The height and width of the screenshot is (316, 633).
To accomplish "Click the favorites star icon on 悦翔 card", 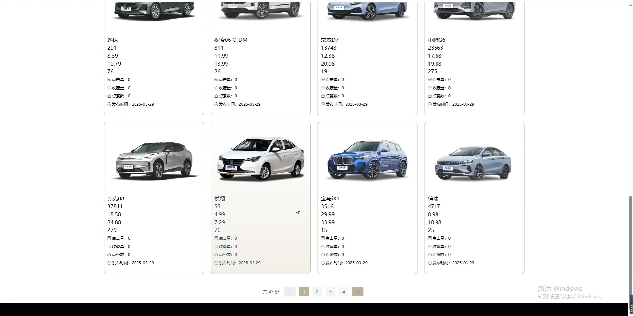I will click(216, 247).
